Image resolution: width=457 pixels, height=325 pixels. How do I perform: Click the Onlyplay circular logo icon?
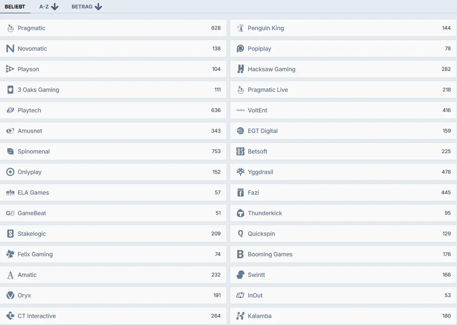10,172
